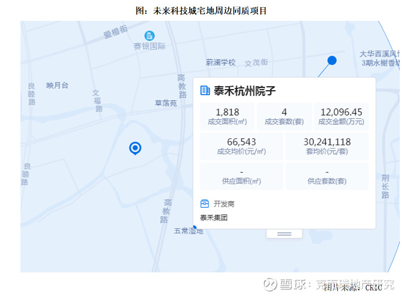The width and height of the screenshot is (406, 297).
Task: Click the 开发商 label
Action: coord(224,204)
